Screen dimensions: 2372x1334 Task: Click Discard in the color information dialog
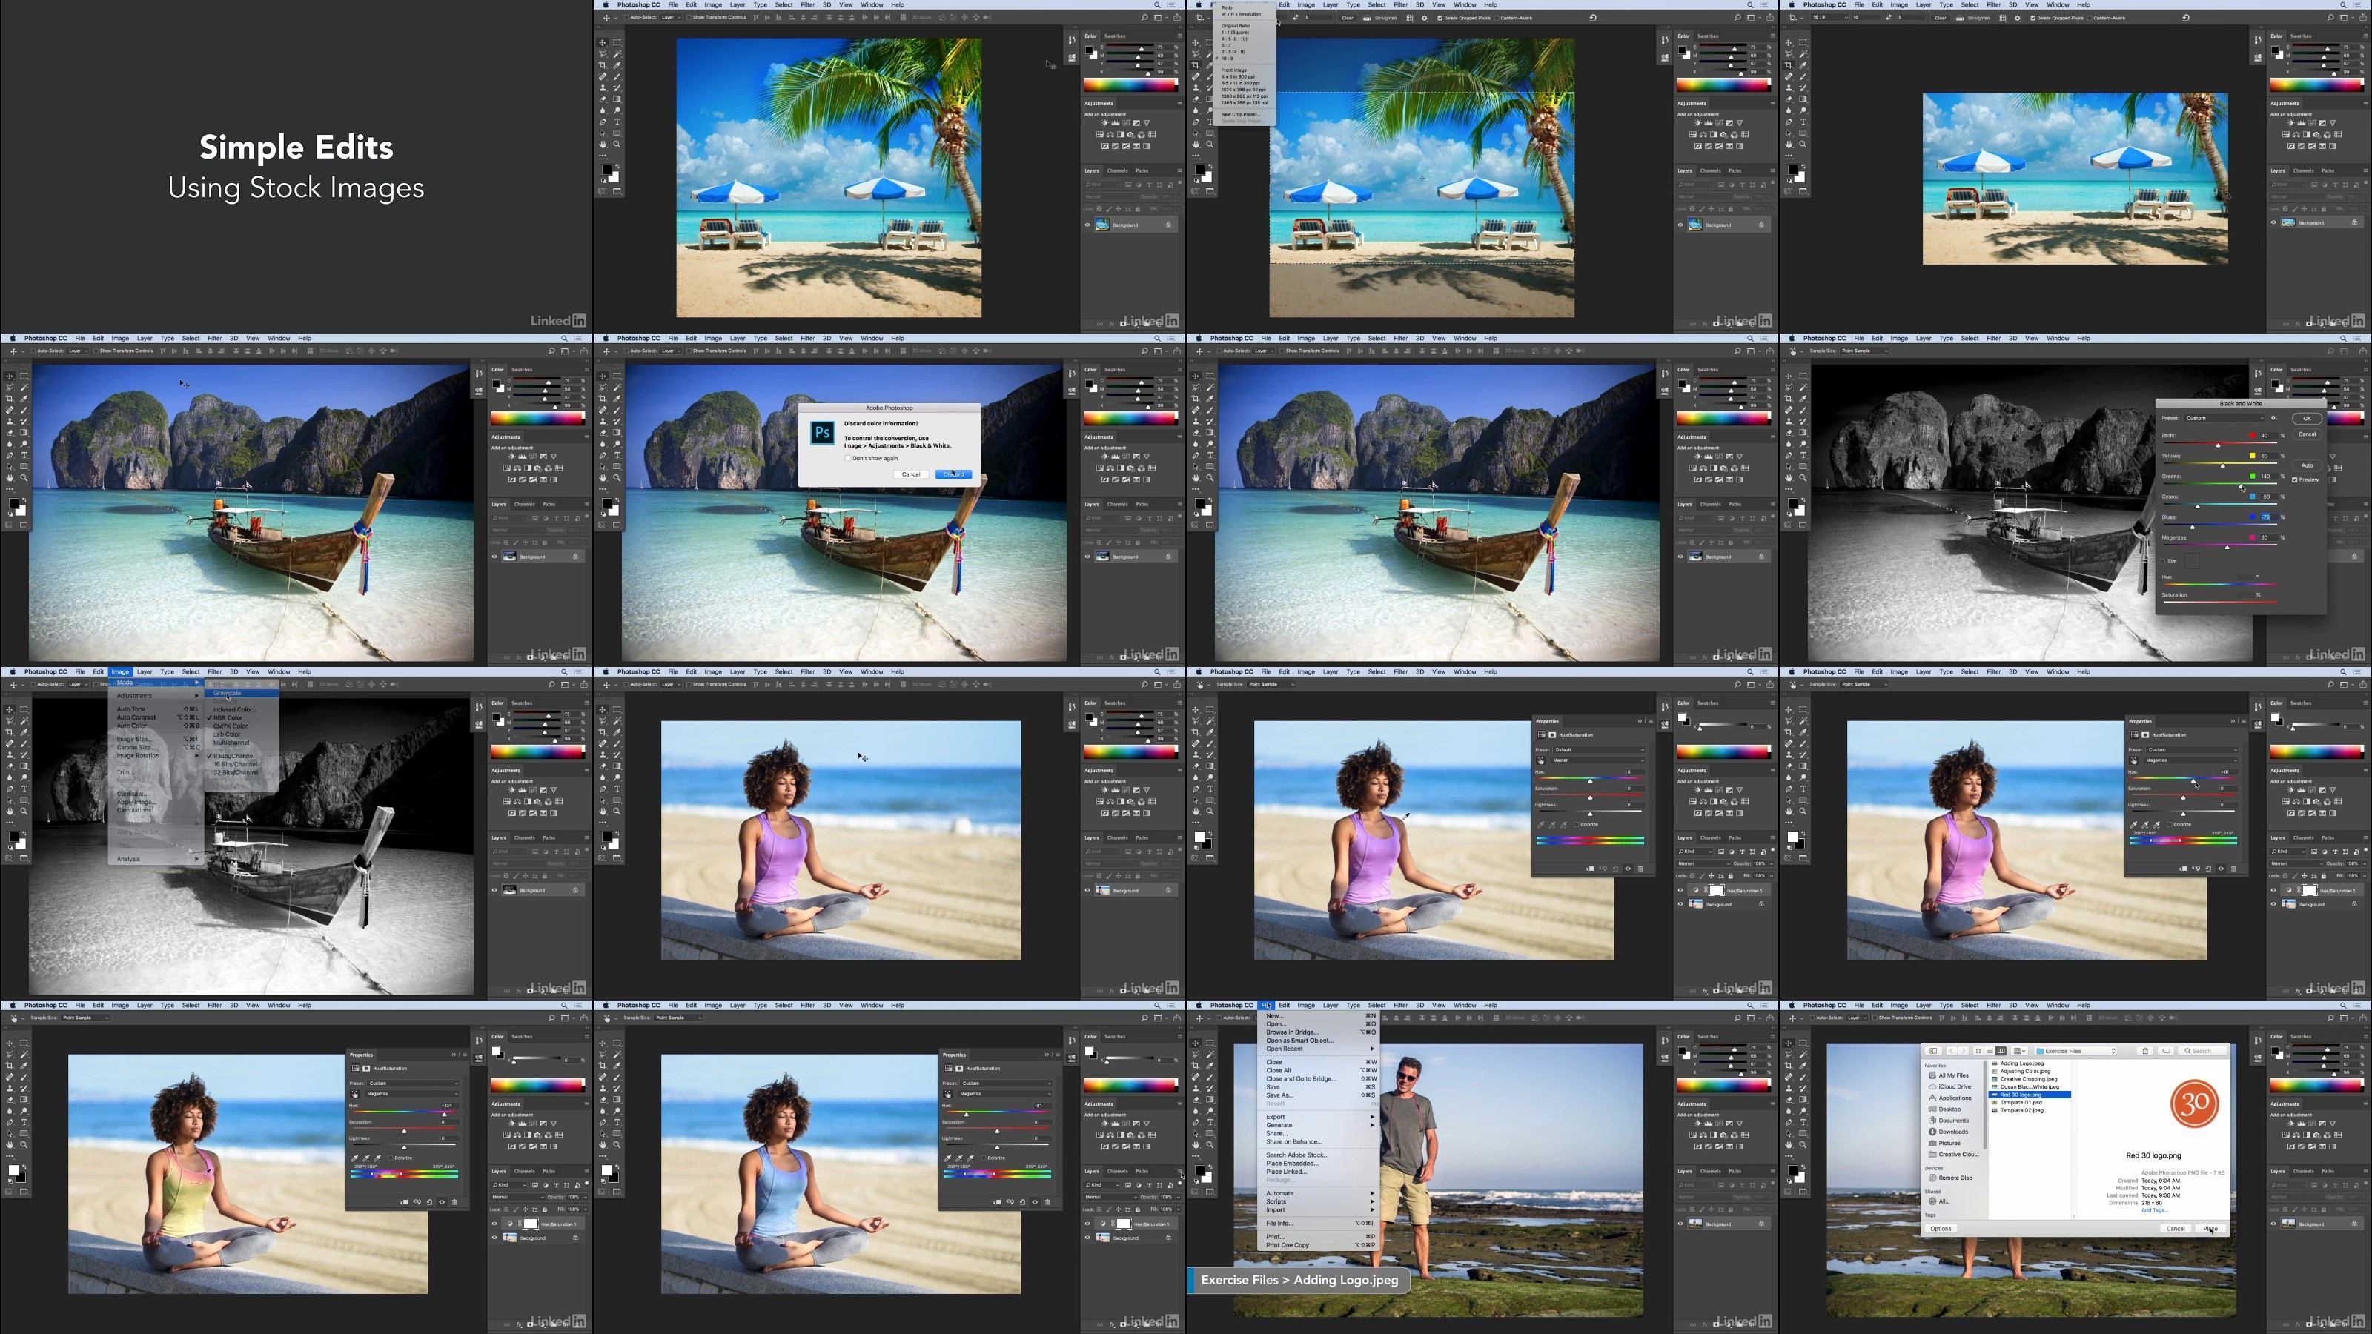pyautogui.click(x=953, y=474)
